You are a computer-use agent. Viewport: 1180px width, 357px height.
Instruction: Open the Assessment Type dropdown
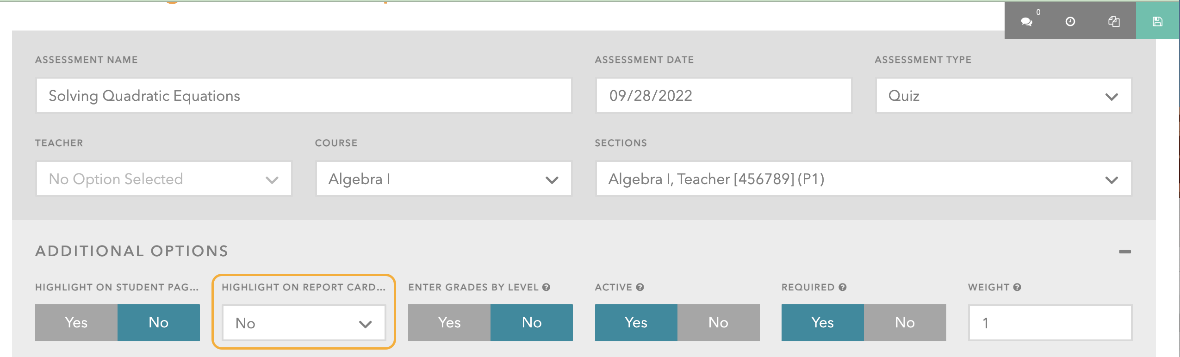pyautogui.click(x=1003, y=96)
